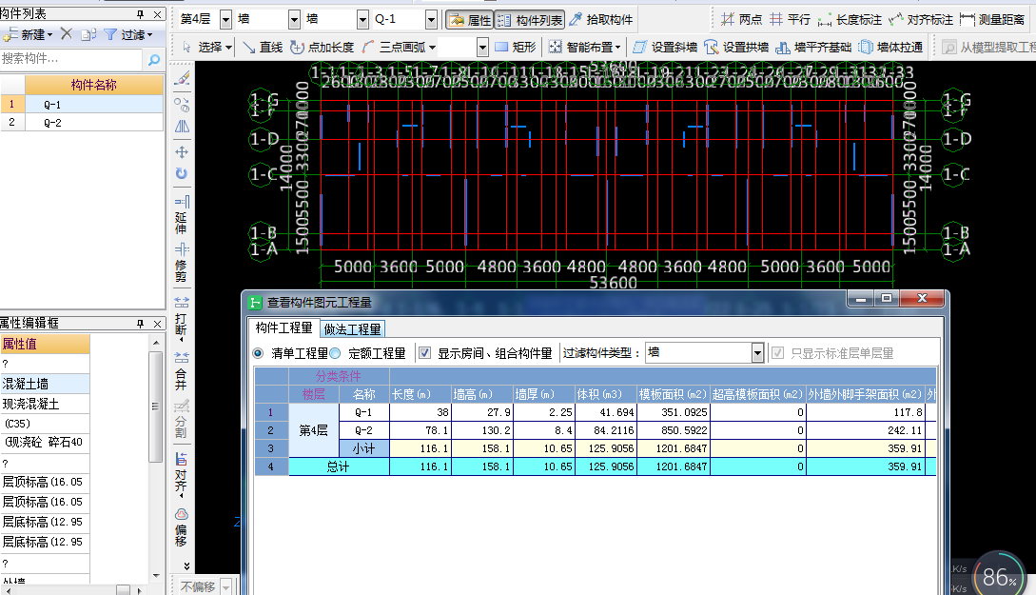Toggle the 只显示标准层单层量 checkbox
Image resolution: width=1036 pixels, height=595 pixels.
coord(777,353)
